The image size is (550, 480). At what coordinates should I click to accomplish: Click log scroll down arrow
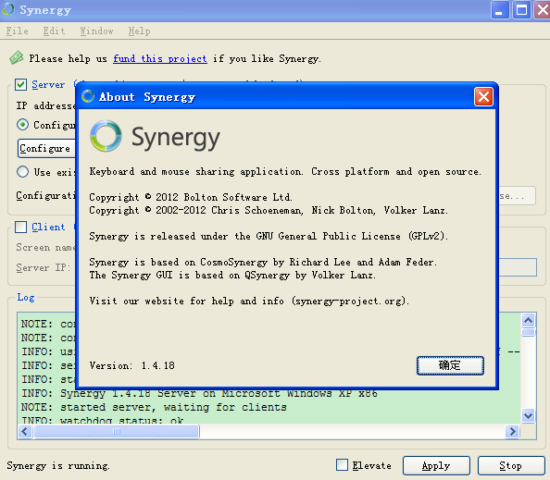click(x=529, y=415)
